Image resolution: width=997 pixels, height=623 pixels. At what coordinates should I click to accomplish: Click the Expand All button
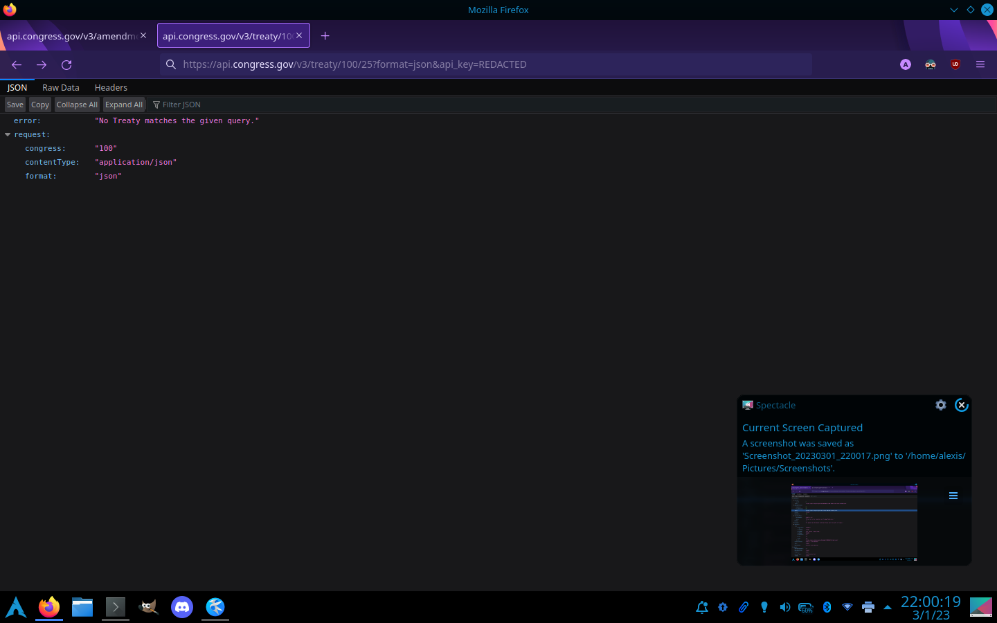(x=123, y=104)
